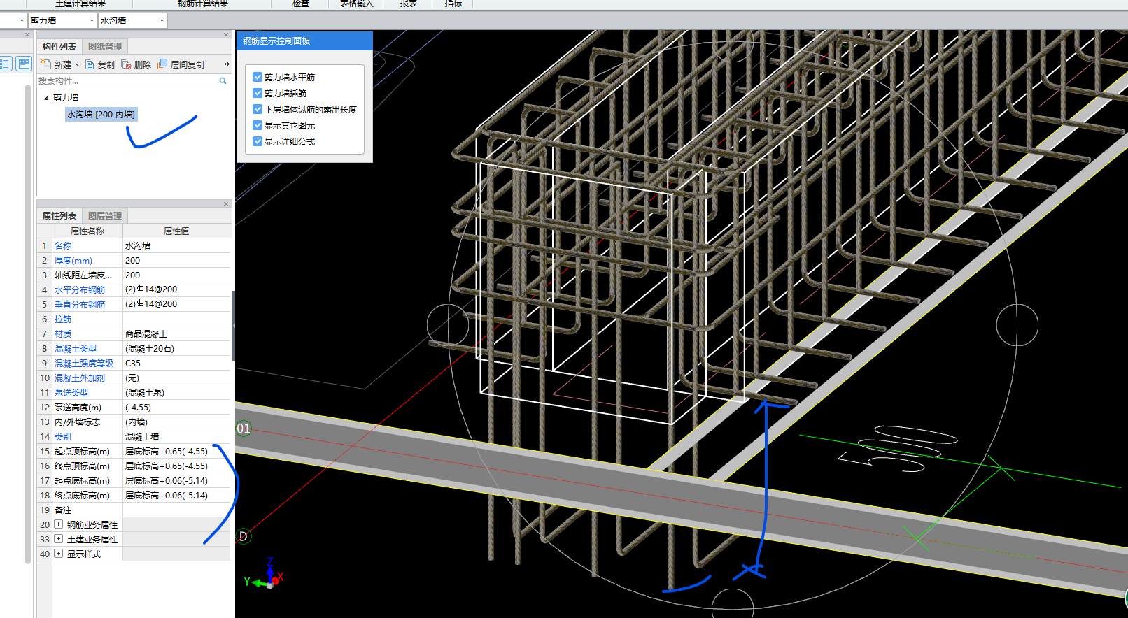Viewport: 1128px width, 618px height.
Task: Expand 钢筋业务属性 group
Action: (59, 524)
